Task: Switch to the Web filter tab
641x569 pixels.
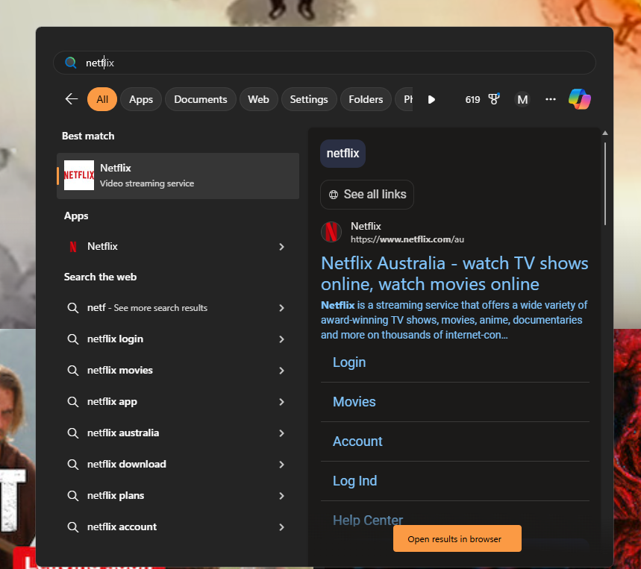Action: click(x=258, y=99)
